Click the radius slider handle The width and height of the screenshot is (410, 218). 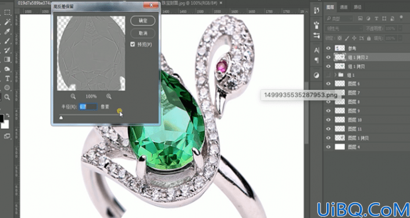click(x=61, y=118)
